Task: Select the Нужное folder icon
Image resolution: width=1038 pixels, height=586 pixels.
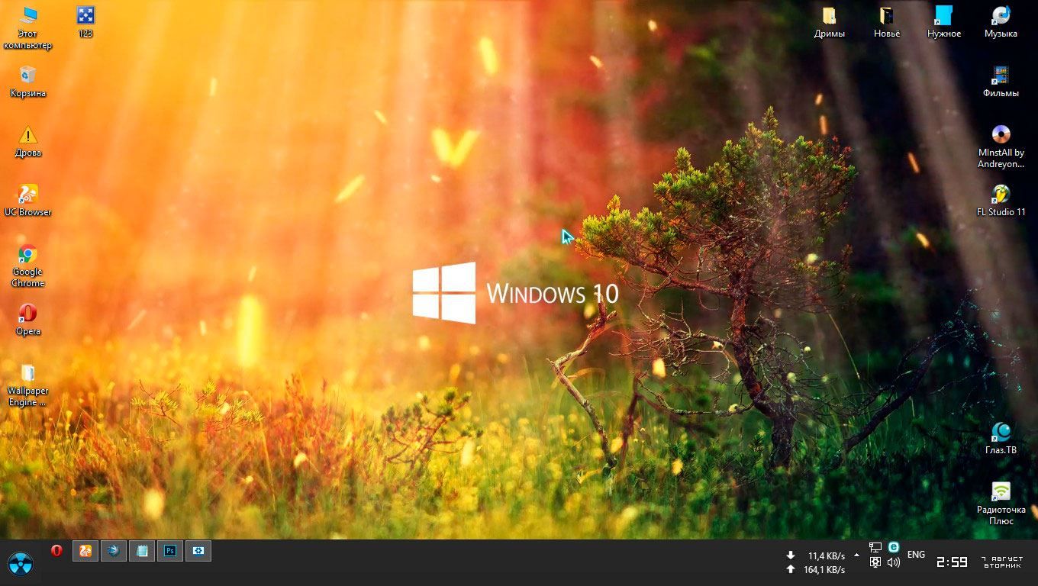Action: (x=944, y=22)
